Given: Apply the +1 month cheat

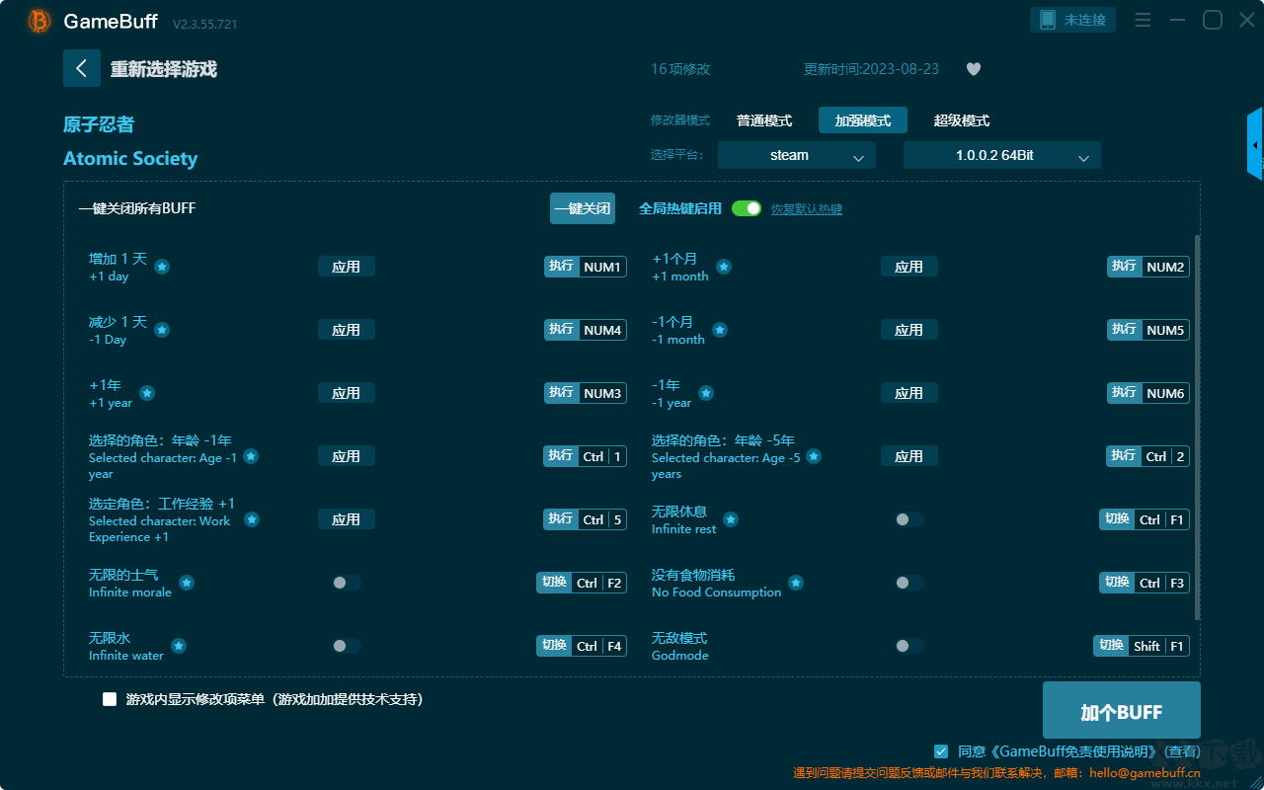Looking at the screenshot, I should pos(909,267).
